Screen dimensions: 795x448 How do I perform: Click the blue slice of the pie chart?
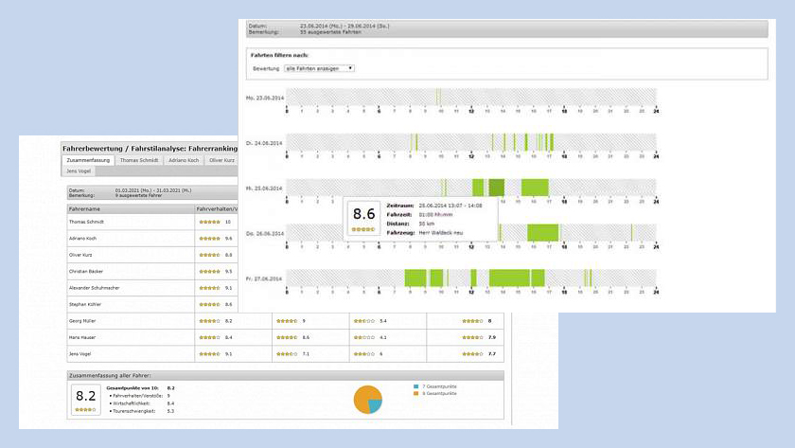376,404
